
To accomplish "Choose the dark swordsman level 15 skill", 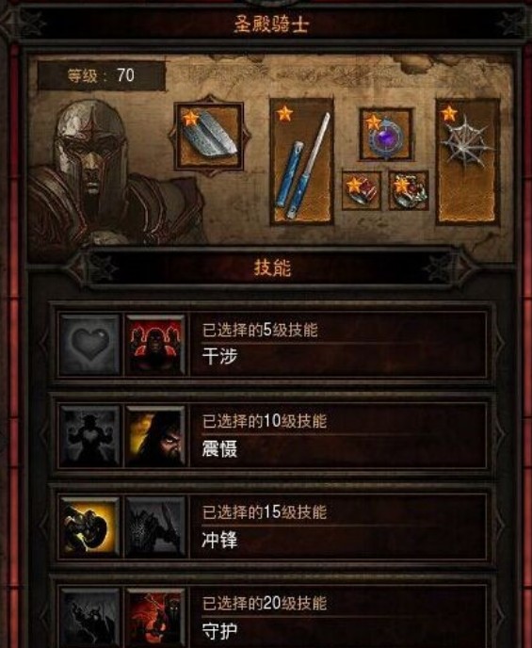I will tap(155, 526).
